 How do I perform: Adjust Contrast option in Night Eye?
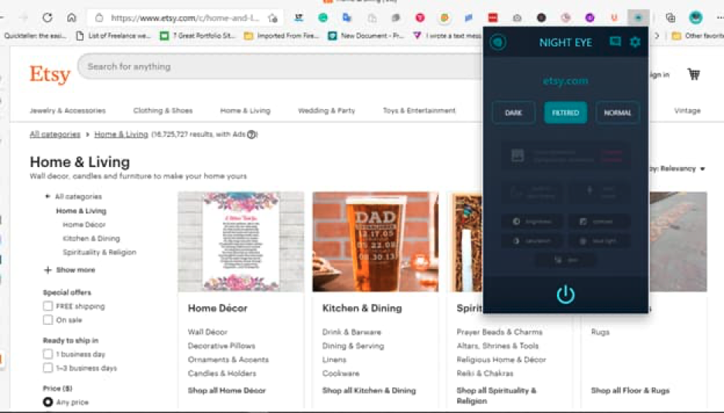click(x=599, y=221)
